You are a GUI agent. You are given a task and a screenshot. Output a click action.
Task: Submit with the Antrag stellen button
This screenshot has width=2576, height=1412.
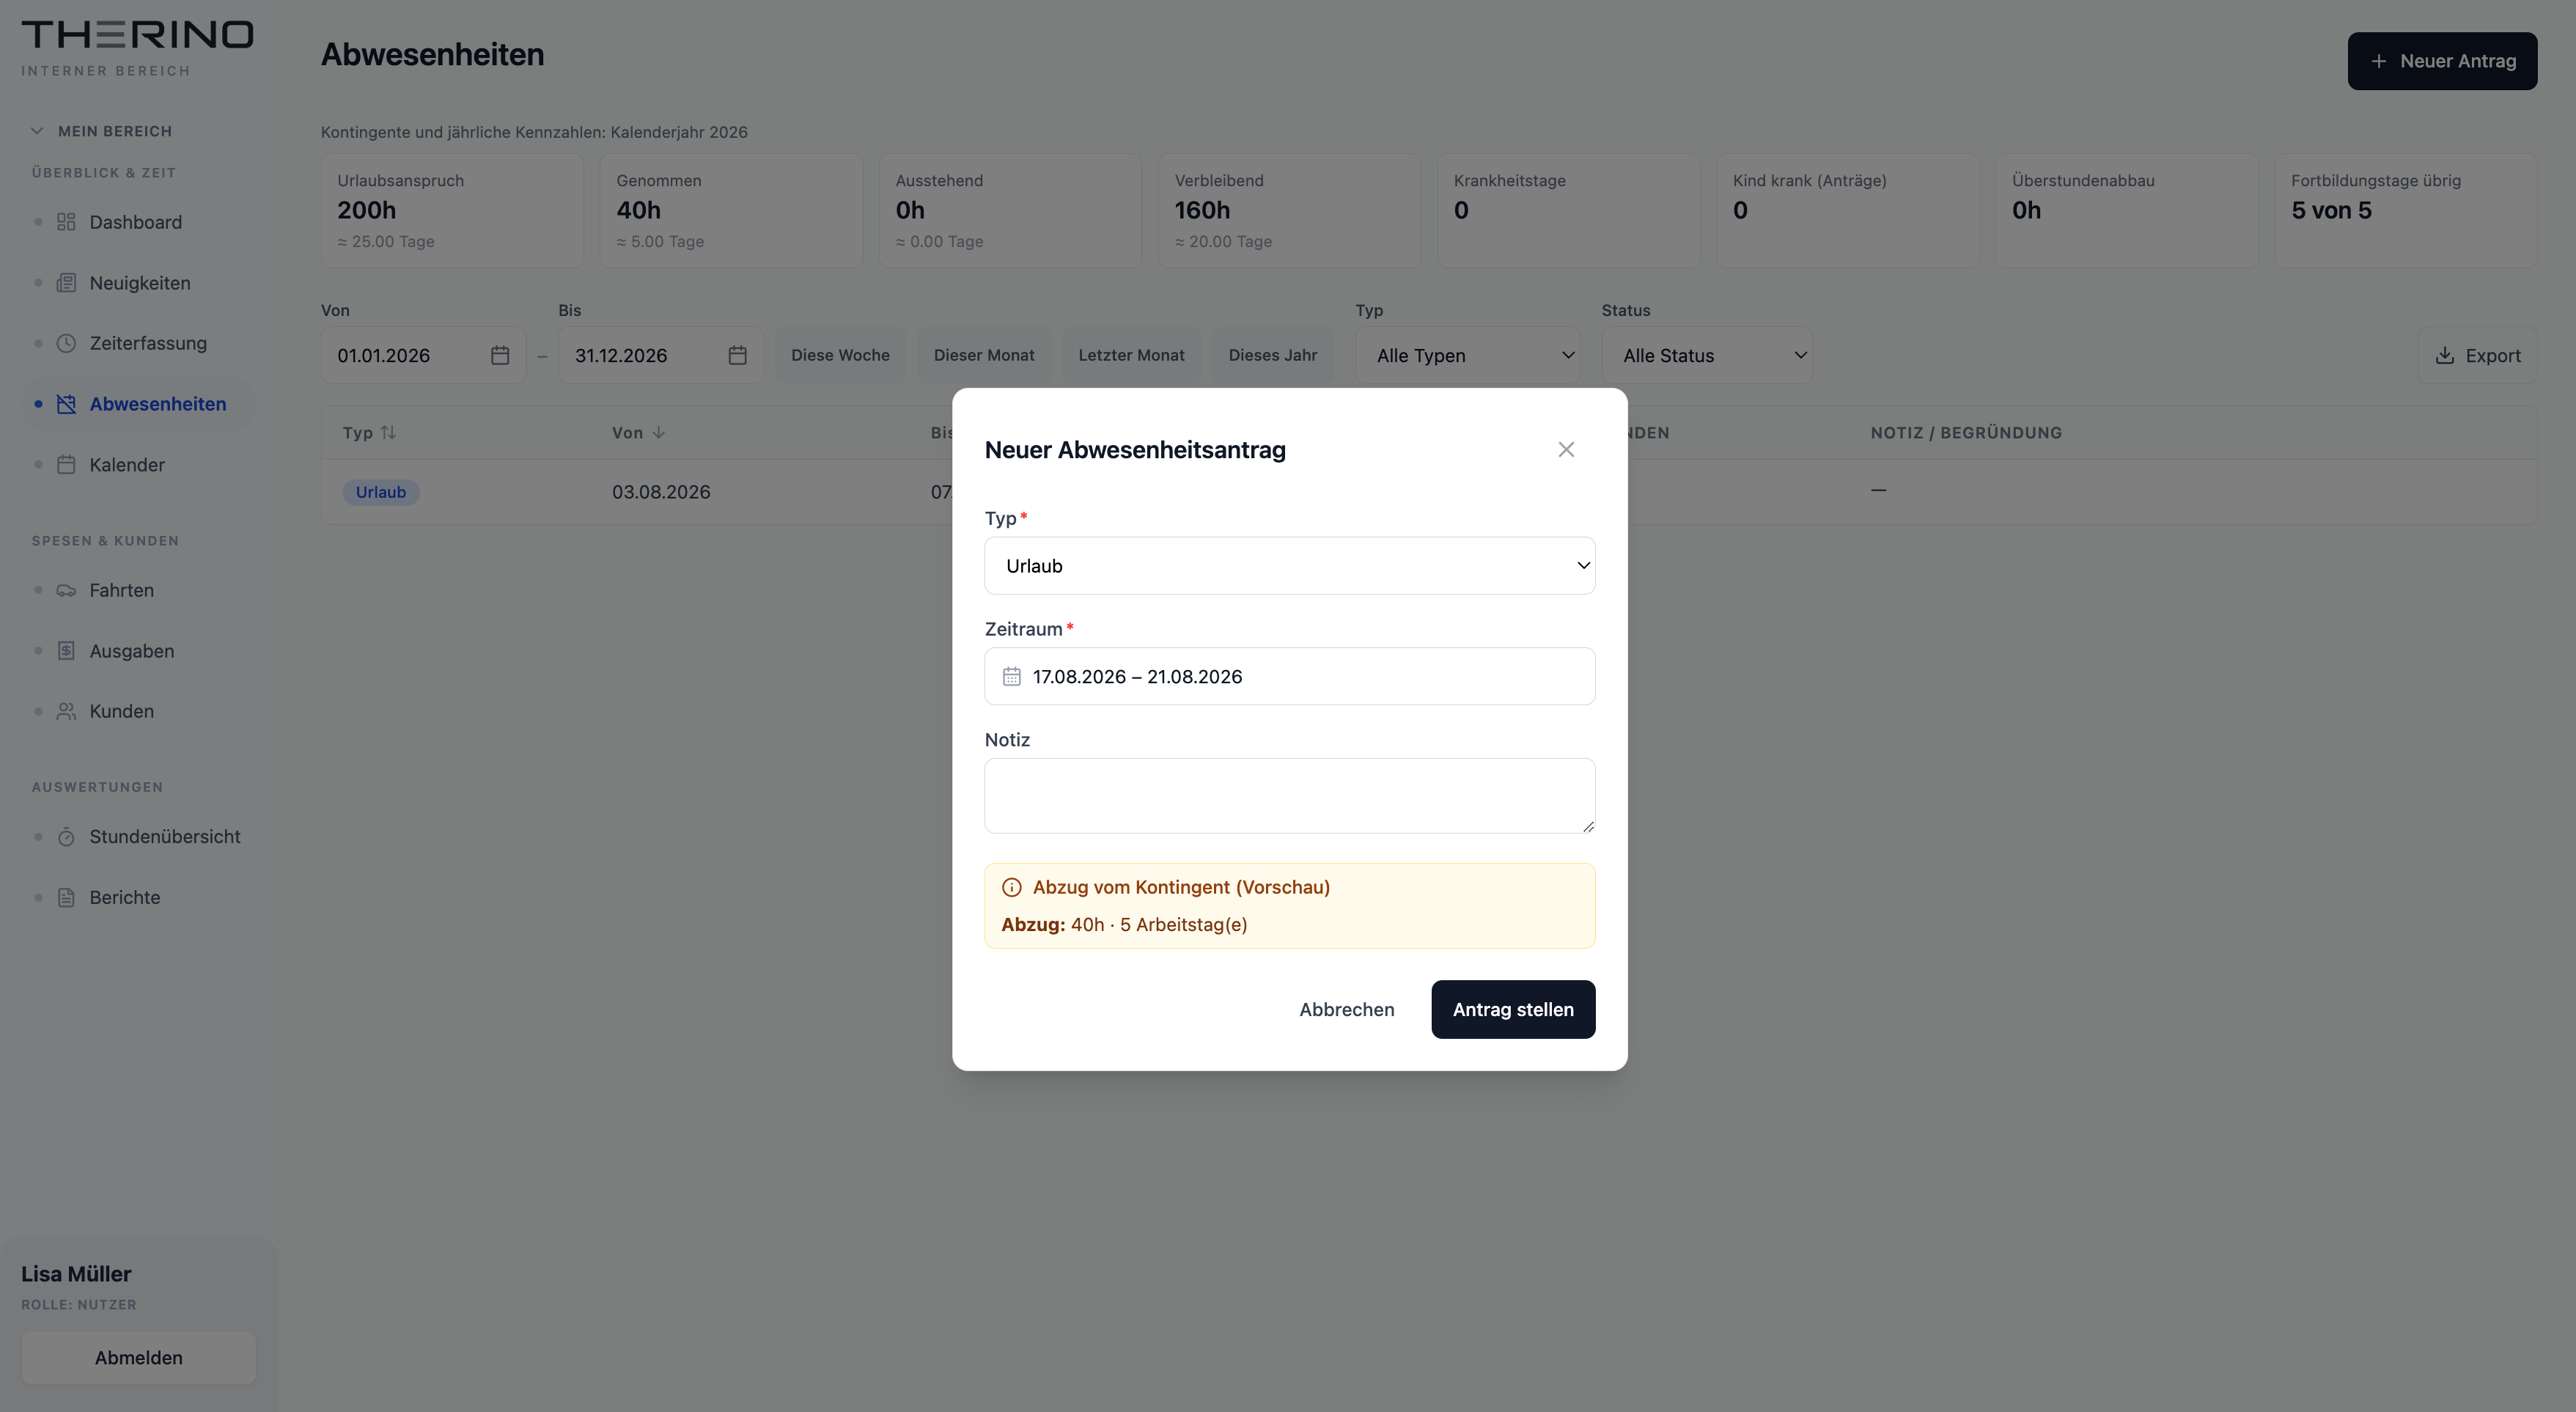[x=1513, y=1009]
